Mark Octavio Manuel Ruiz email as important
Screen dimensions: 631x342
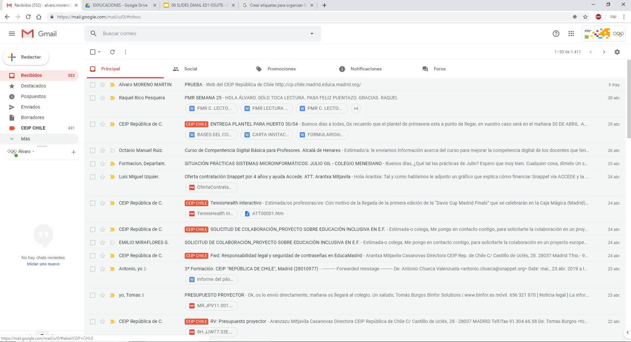click(112, 151)
